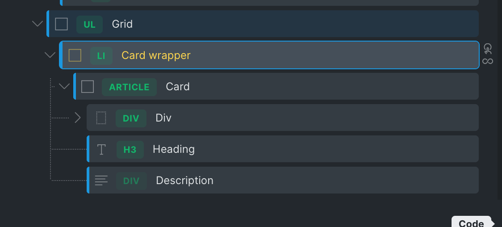This screenshot has height=227, width=502.
Task: Click the yellow block icon on Card wrapper
Action: tap(75, 55)
